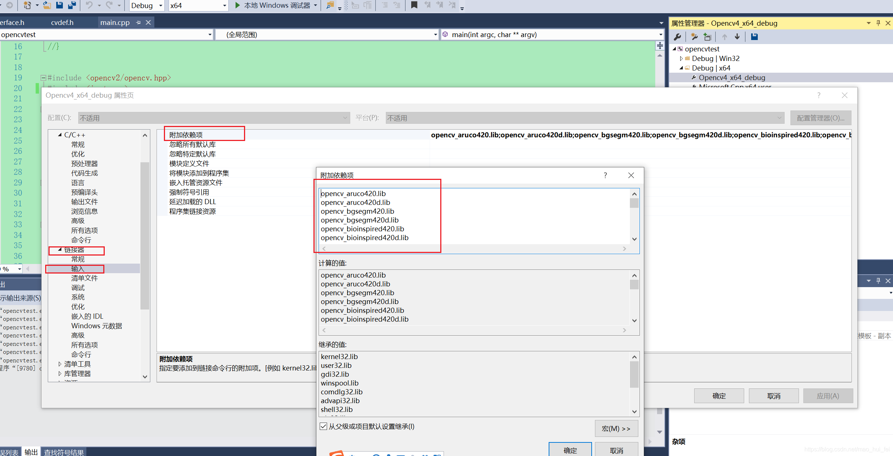Switch to the cvdef.h tab
Screen dimensions: 893x456
click(62, 22)
